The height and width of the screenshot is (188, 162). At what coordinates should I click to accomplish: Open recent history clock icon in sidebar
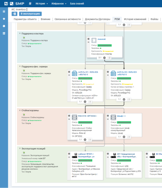click(x=4, y=26)
